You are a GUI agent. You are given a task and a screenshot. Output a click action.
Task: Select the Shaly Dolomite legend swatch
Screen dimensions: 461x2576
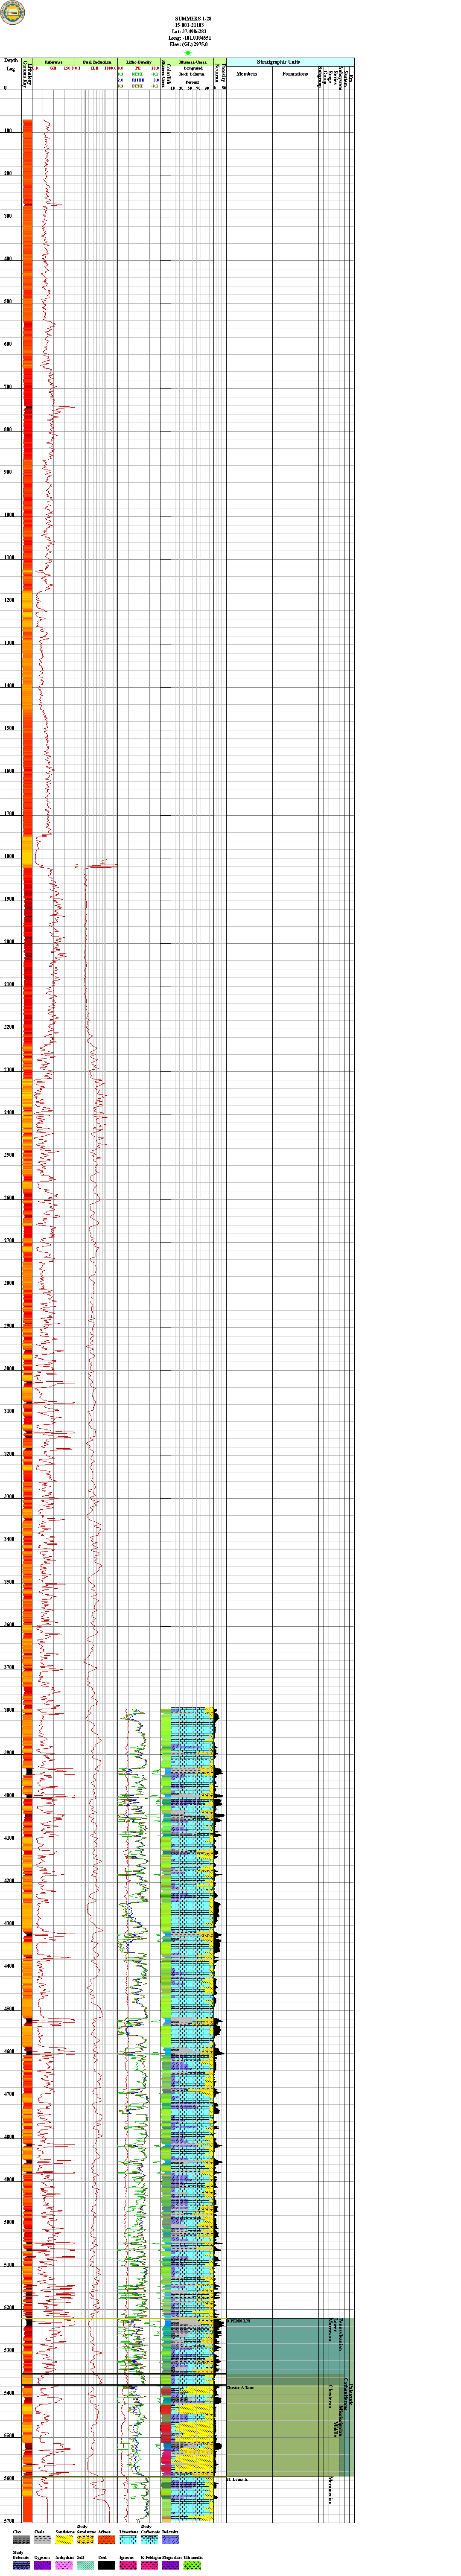click(x=21, y=2566)
